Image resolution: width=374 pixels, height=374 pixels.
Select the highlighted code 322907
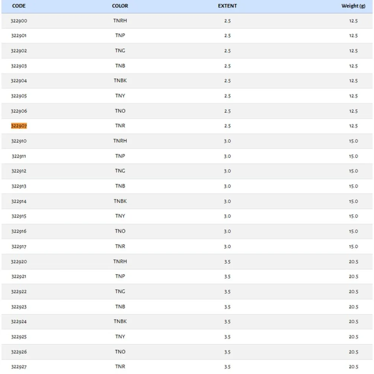click(19, 126)
